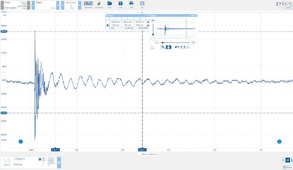Image resolution: width=293 pixels, height=170 pixels.
Task: Open a file with the folder icon
Action: click(110, 5)
